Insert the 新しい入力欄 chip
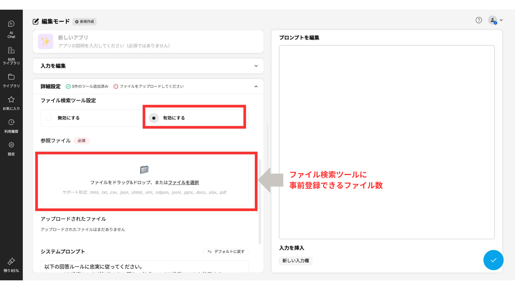The width and height of the screenshot is (515, 290). point(295,261)
